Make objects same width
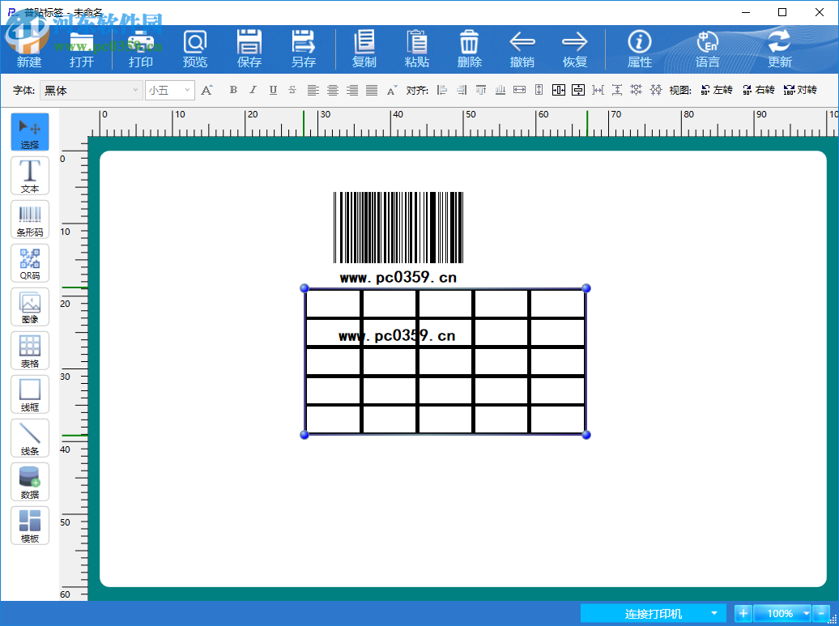The height and width of the screenshot is (626, 839). [x=520, y=90]
